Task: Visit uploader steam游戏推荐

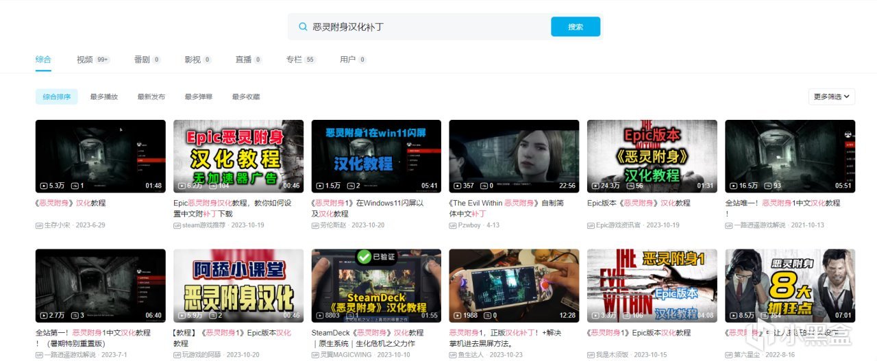Action: [204, 225]
